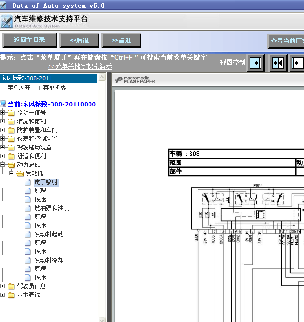Open the 发动机起动 tree item
The image size is (304, 322).
coord(49,234)
